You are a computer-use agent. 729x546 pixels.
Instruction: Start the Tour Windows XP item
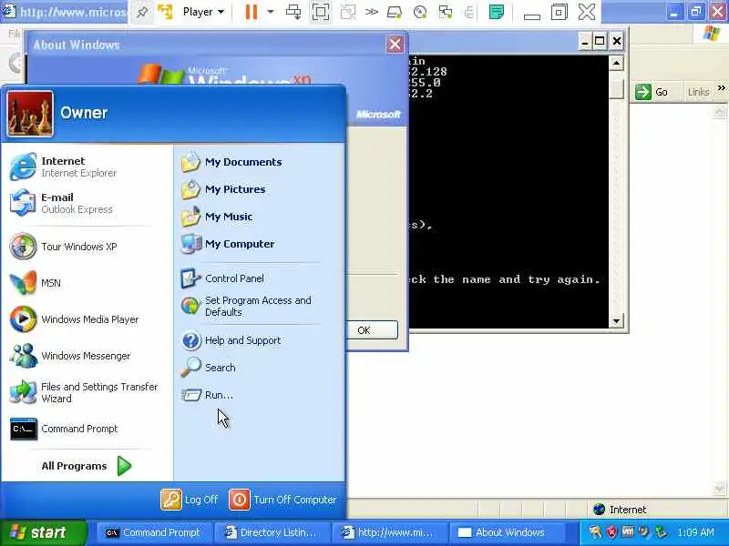[x=63, y=247]
